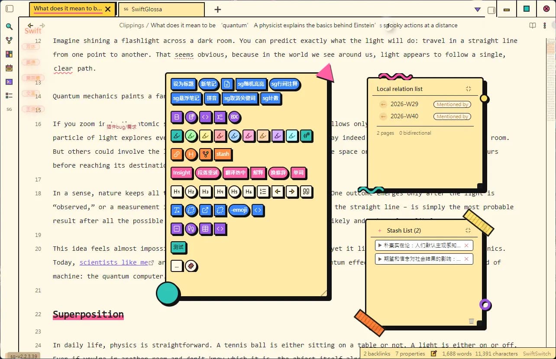Viewport: 556px width, 359px height.
Task: Insert link with orange chain icon
Action: click(176, 154)
